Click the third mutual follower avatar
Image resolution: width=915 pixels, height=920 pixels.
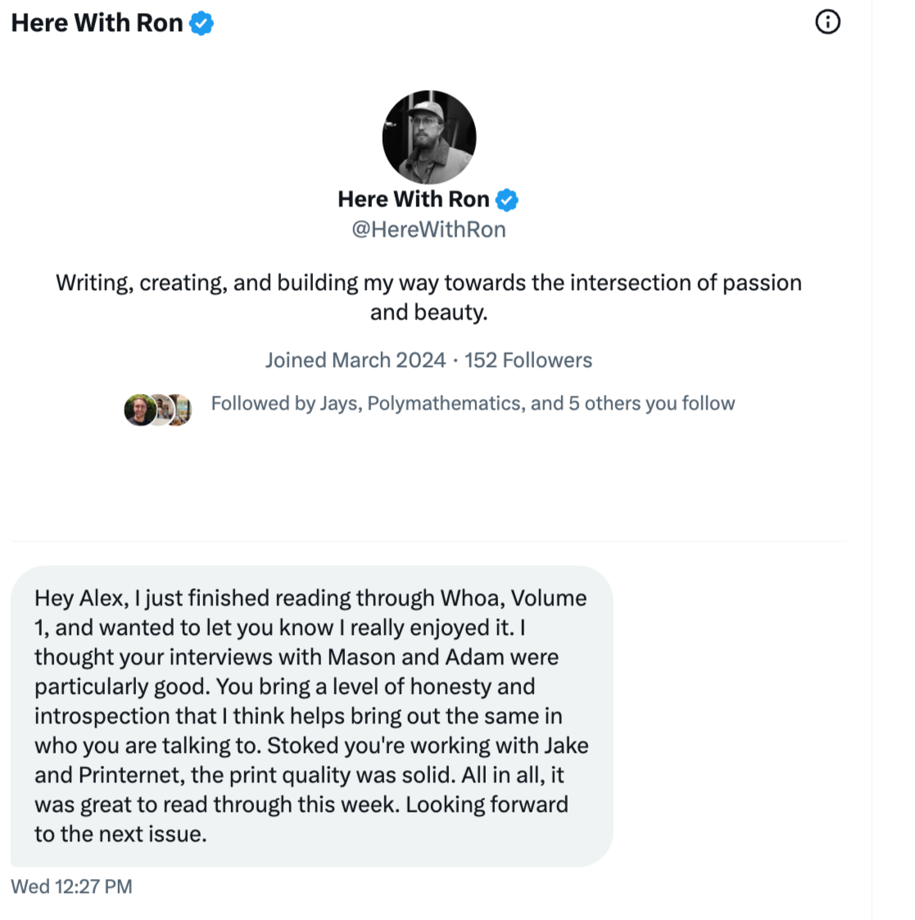[x=181, y=410]
